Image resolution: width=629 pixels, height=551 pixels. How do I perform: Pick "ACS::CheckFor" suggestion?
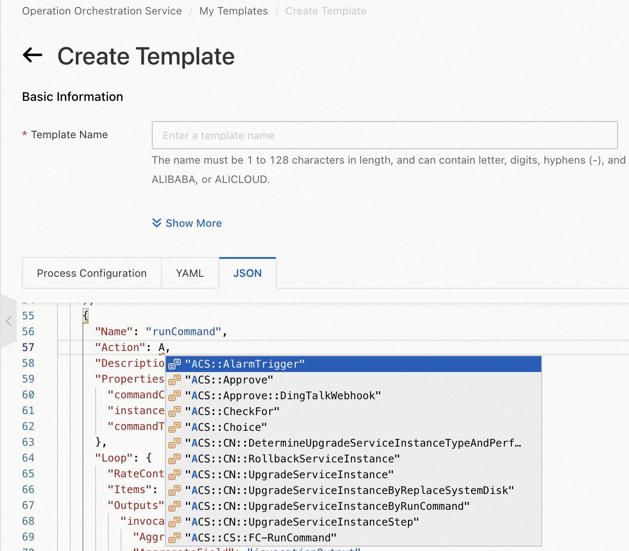point(354,411)
